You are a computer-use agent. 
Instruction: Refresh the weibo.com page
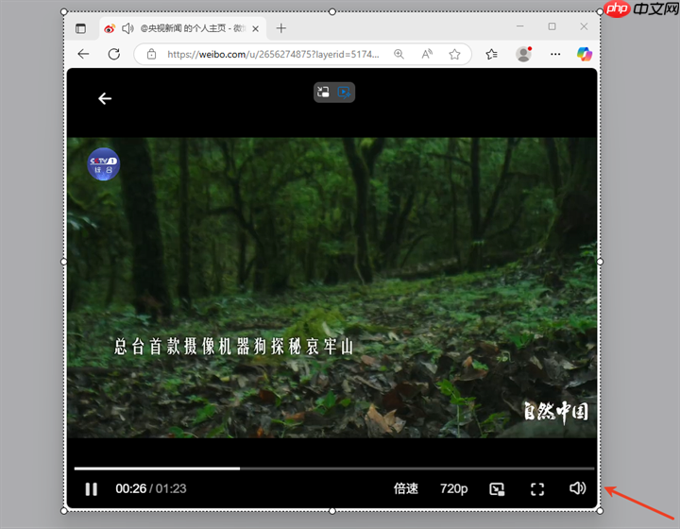[x=114, y=54]
